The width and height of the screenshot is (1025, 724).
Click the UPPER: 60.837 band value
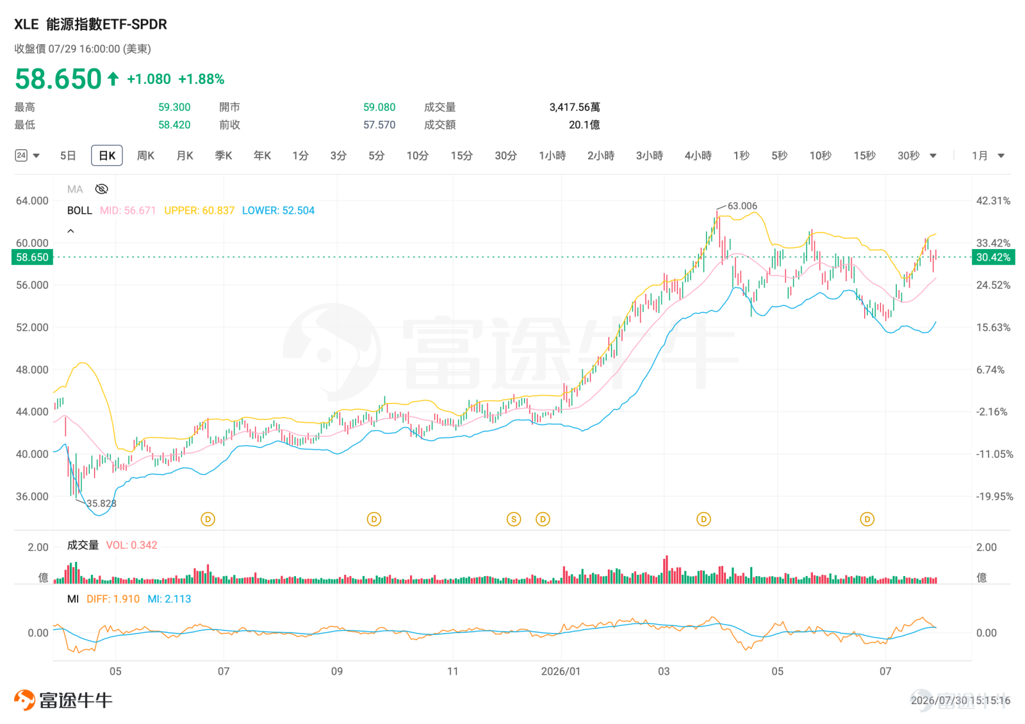tap(199, 211)
